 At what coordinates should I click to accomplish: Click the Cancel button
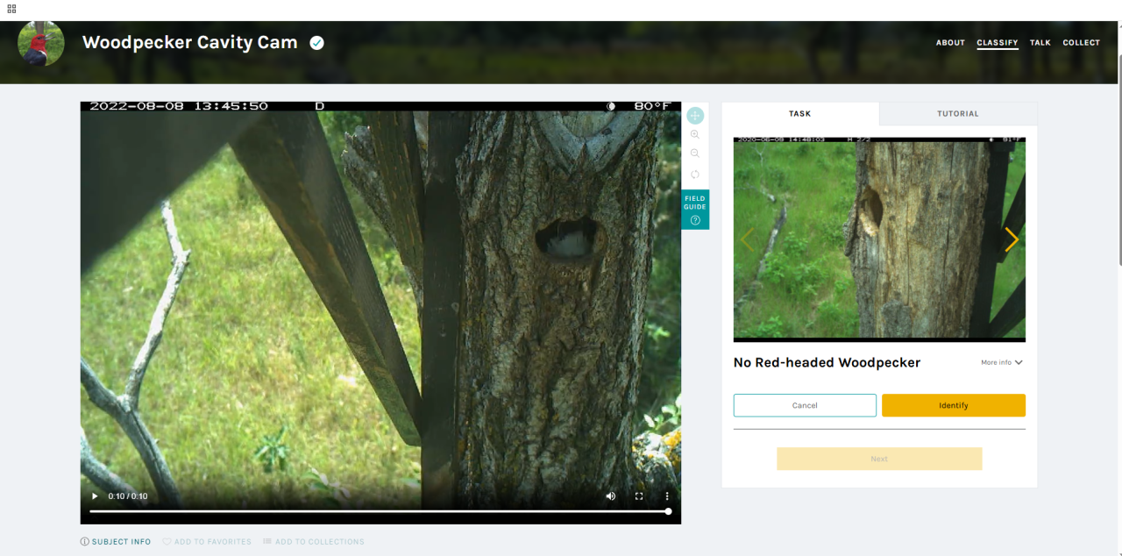coord(805,405)
